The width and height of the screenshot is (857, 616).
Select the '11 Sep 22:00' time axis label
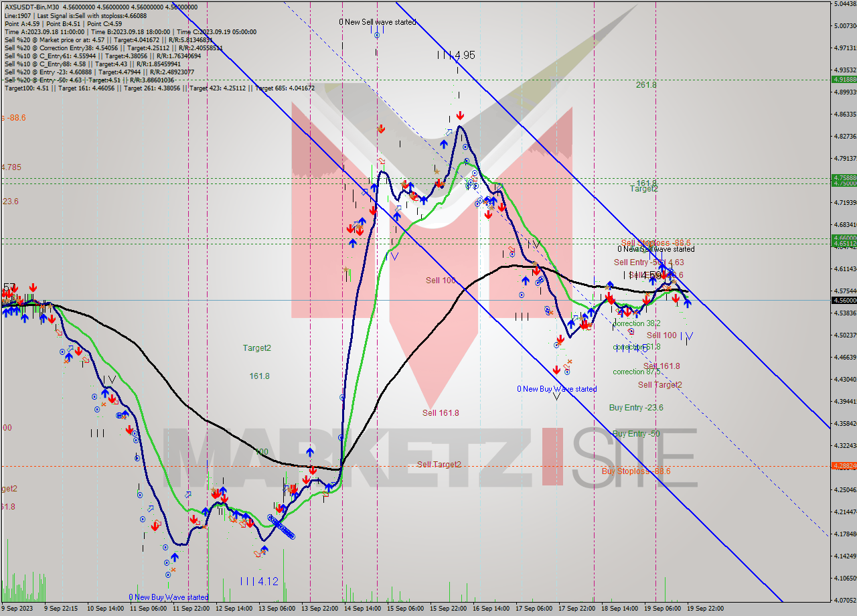point(191,609)
